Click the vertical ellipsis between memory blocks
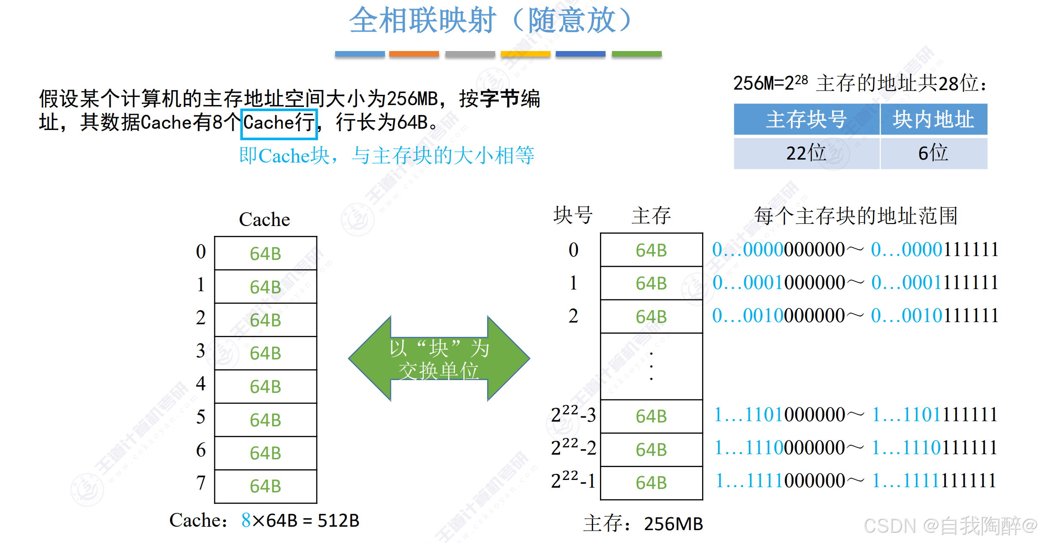1039x543 pixels. click(x=651, y=367)
